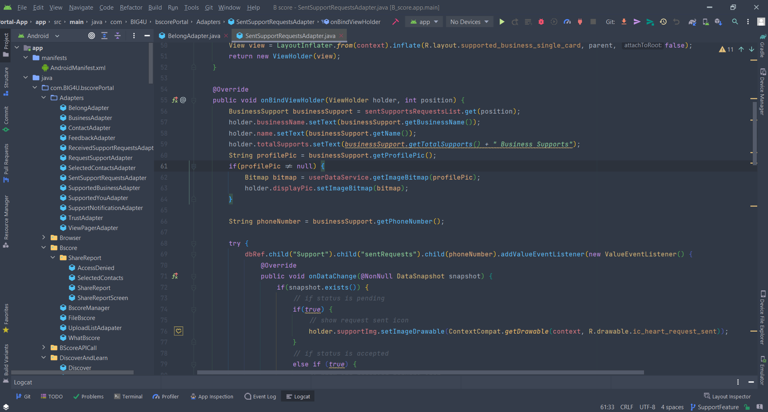Open the Refactor menu
The image size is (768, 412).
[x=131, y=7]
